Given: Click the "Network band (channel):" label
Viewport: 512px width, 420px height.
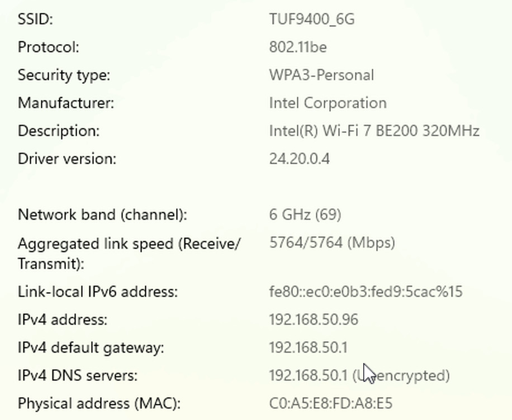Looking at the screenshot, I should coord(102,214).
